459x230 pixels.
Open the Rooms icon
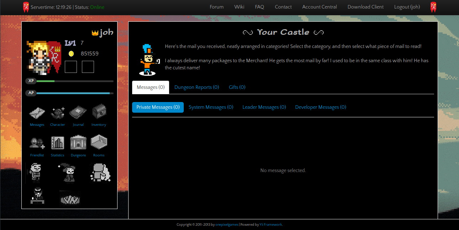pos(99,142)
